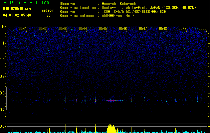The width and height of the screenshot is (210, 133).
Task: Click the Ogata-vill. Akita-Pref. JAPAN location text
Action: point(149,8)
